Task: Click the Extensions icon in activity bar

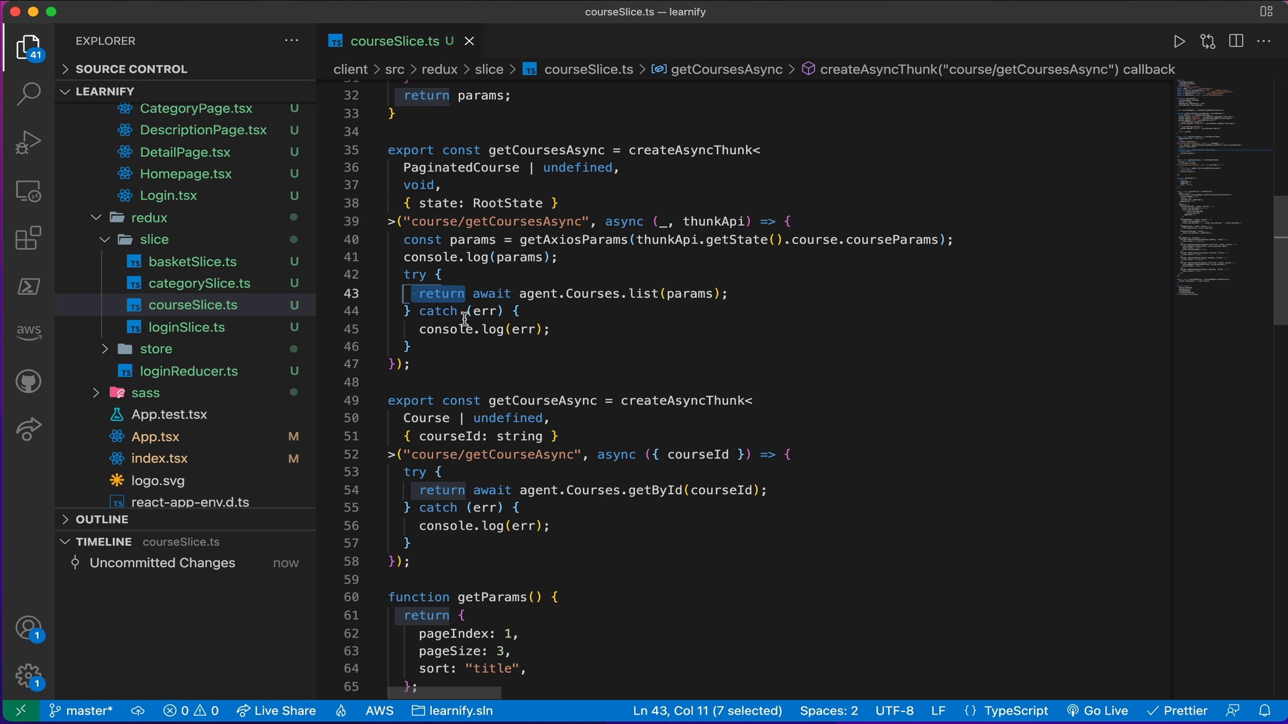Action: point(28,239)
